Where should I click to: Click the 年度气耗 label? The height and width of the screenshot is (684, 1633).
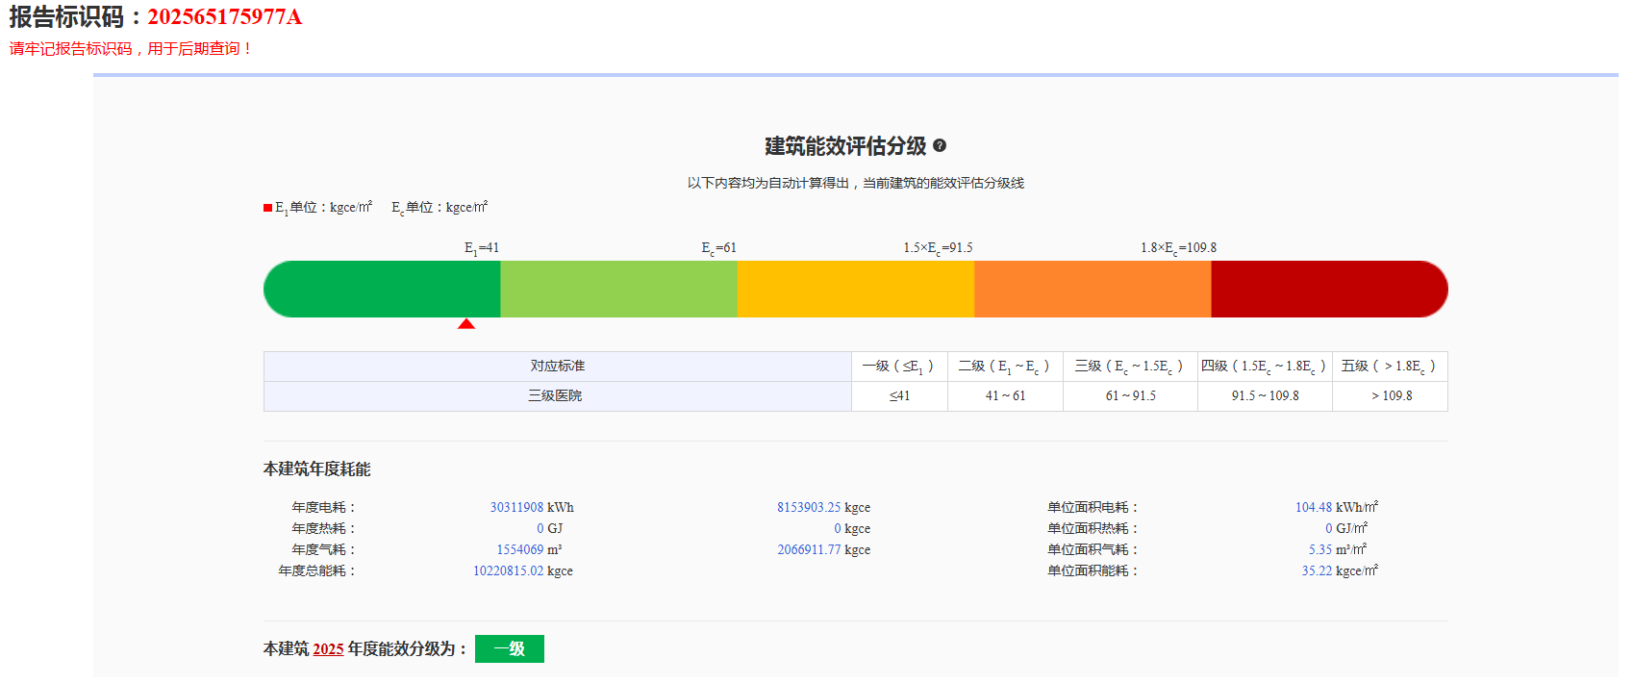[x=324, y=549]
